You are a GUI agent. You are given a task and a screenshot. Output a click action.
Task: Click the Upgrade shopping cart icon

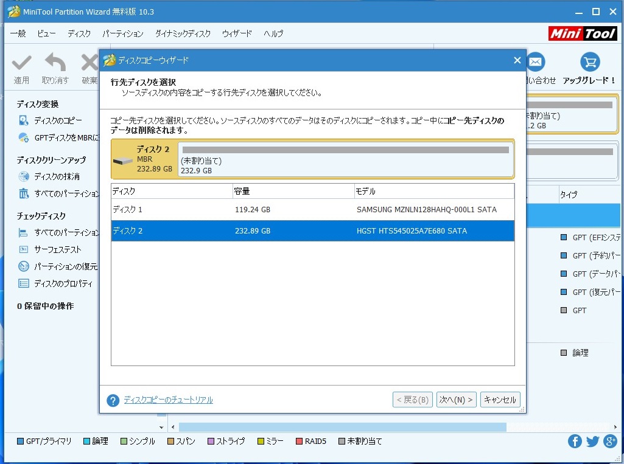[x=589, y=62]
